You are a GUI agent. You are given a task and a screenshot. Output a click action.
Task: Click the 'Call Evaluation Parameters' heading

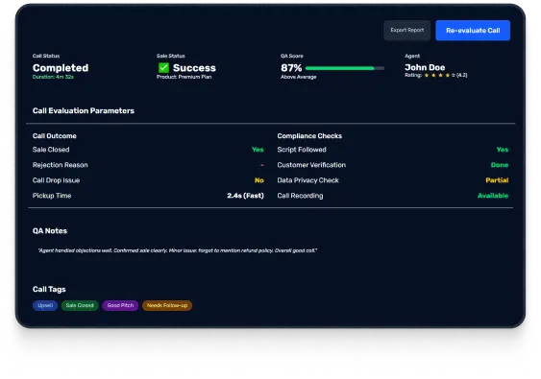tap(84, 110)
